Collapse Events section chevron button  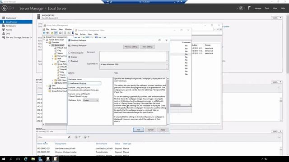pos(279,88)
